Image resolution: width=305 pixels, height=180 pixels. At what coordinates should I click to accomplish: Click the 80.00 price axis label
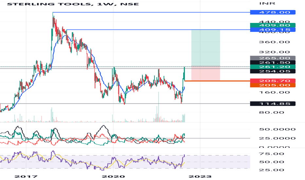(272, 113)
